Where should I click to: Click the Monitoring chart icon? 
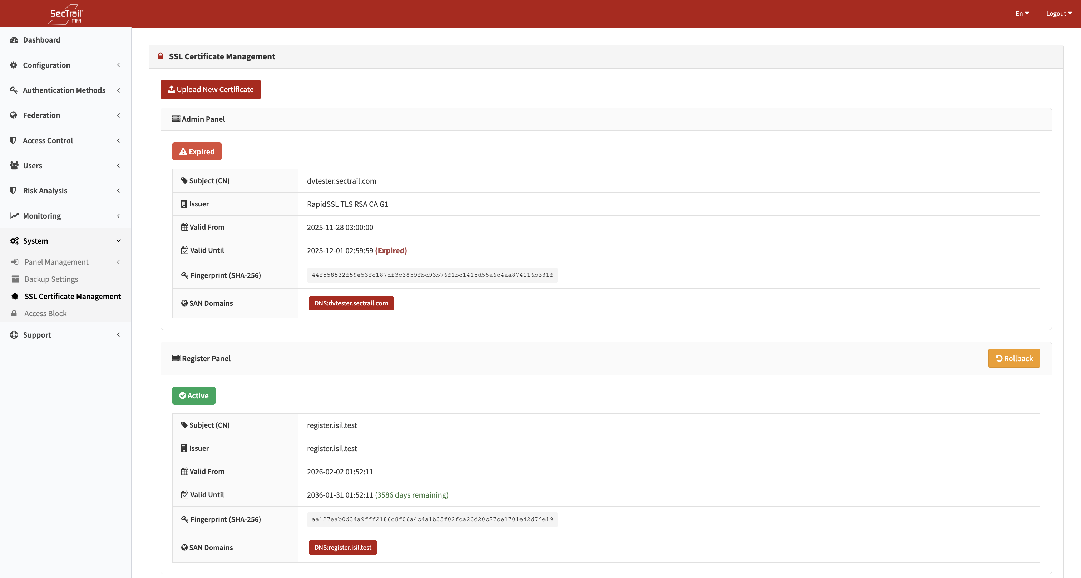click(x=14, y=216)
